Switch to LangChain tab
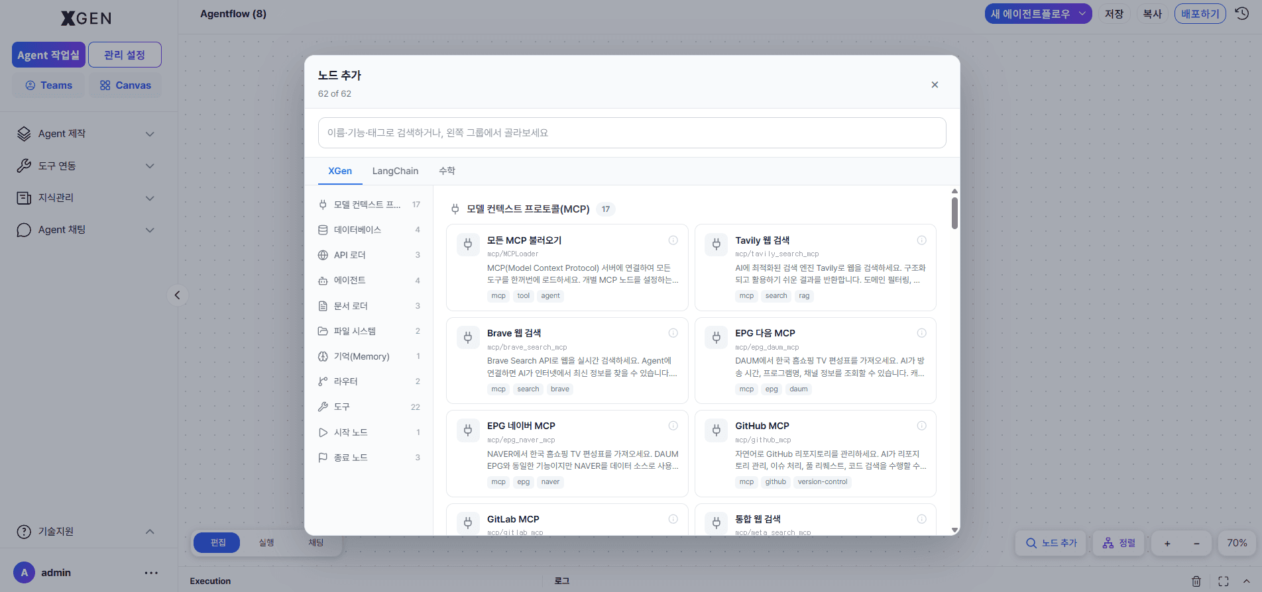The height and width of the screenshot is (592, 1262). pyautogui.click(x=395, y=171)
